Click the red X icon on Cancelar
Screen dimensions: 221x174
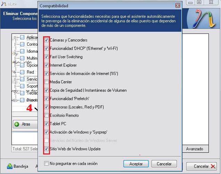[213, 166]
